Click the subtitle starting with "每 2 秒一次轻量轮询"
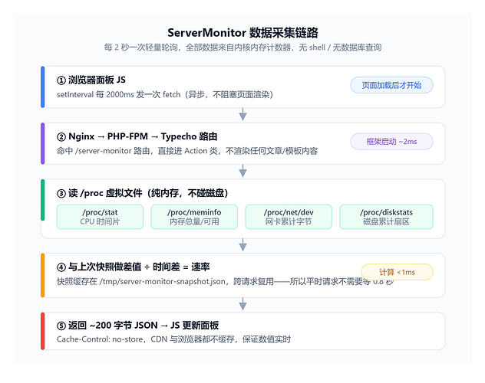The width and height of the screenshot is (485, 383). (242, 47)
